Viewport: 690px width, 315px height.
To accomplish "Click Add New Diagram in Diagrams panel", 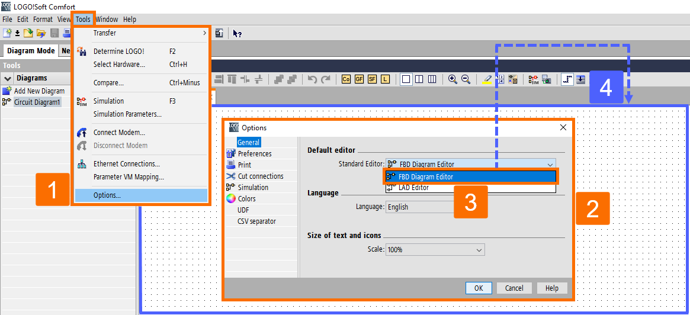I will [39, 91].
